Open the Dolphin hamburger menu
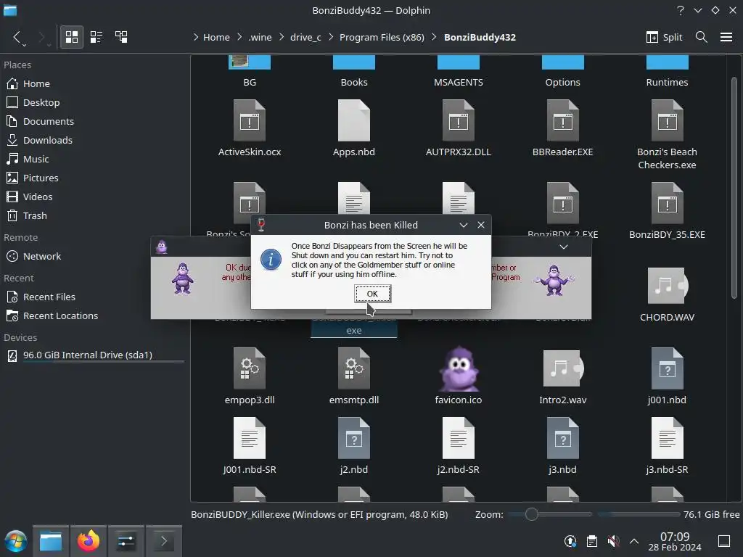Screen dimensions: 743x557 [726, 37]
